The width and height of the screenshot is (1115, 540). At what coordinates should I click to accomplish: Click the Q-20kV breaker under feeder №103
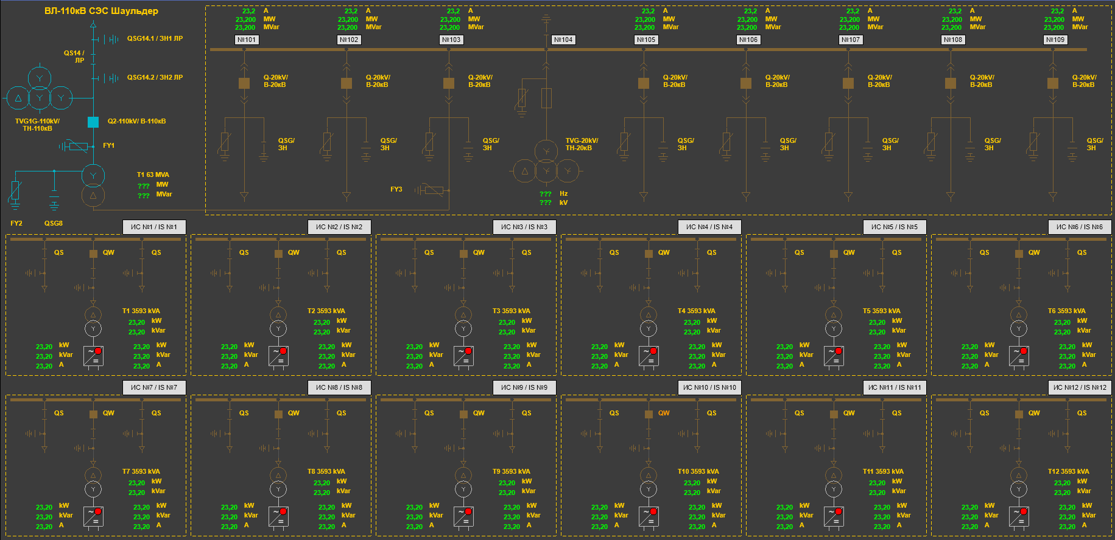[449, 83]
